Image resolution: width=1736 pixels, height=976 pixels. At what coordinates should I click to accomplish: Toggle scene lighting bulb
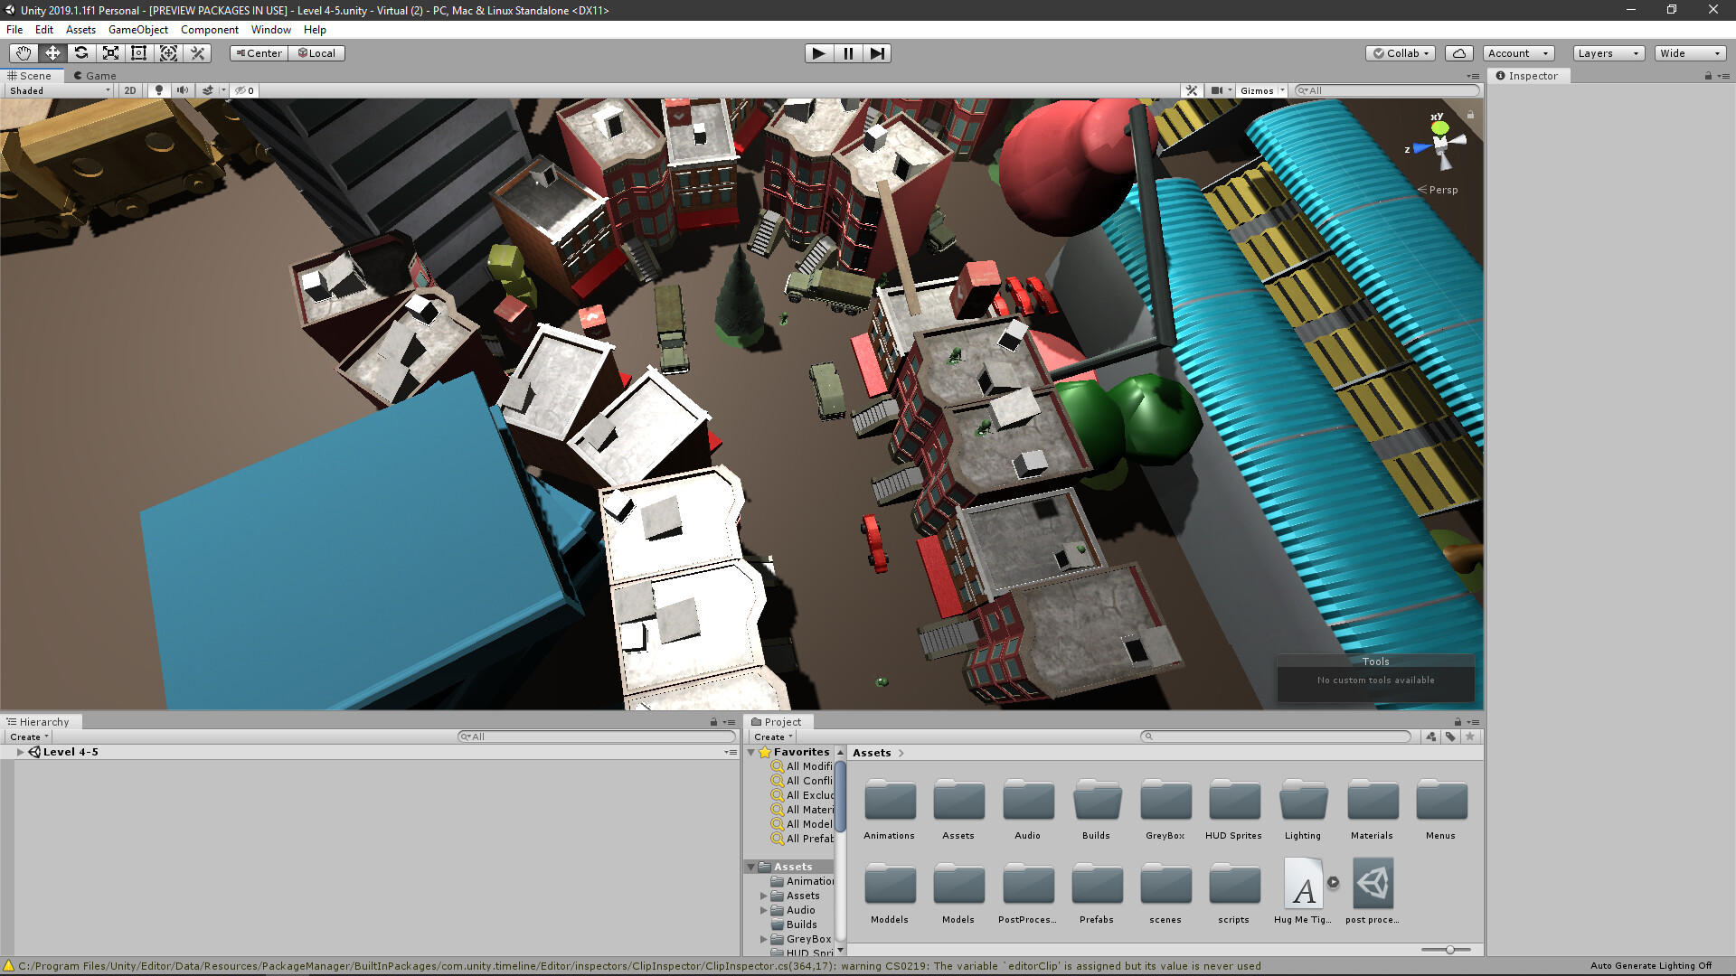click(x=159, y=90)
